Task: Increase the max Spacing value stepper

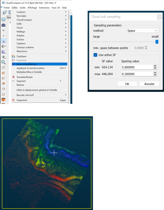Action: [x=155, y=73]
